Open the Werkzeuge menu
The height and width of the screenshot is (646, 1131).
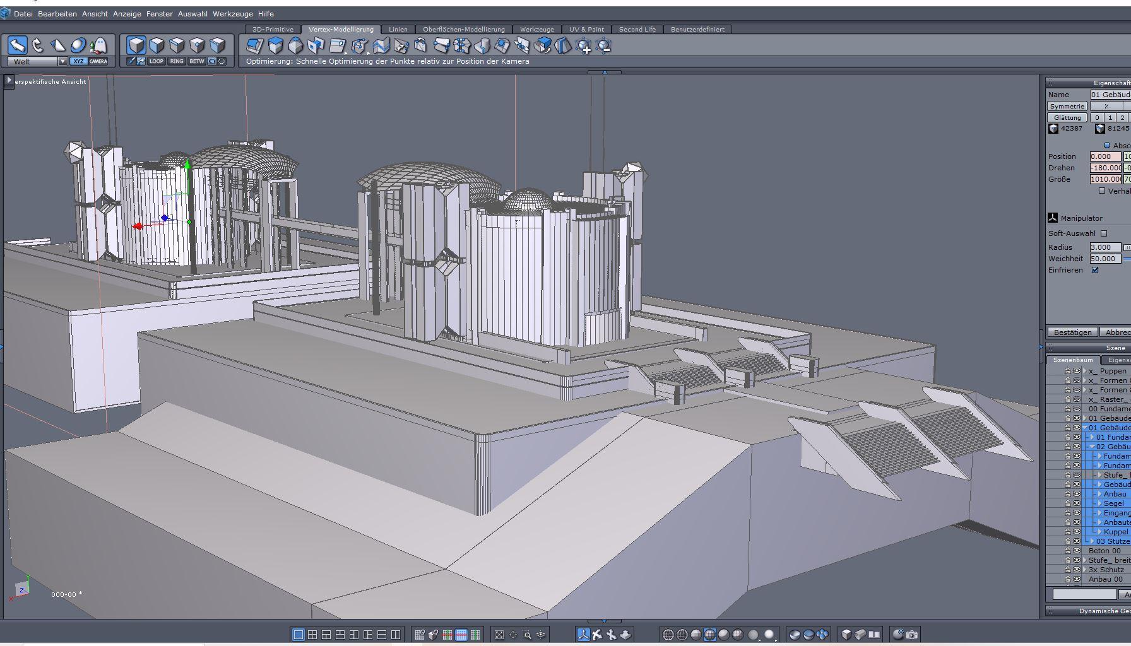[232, 14]
